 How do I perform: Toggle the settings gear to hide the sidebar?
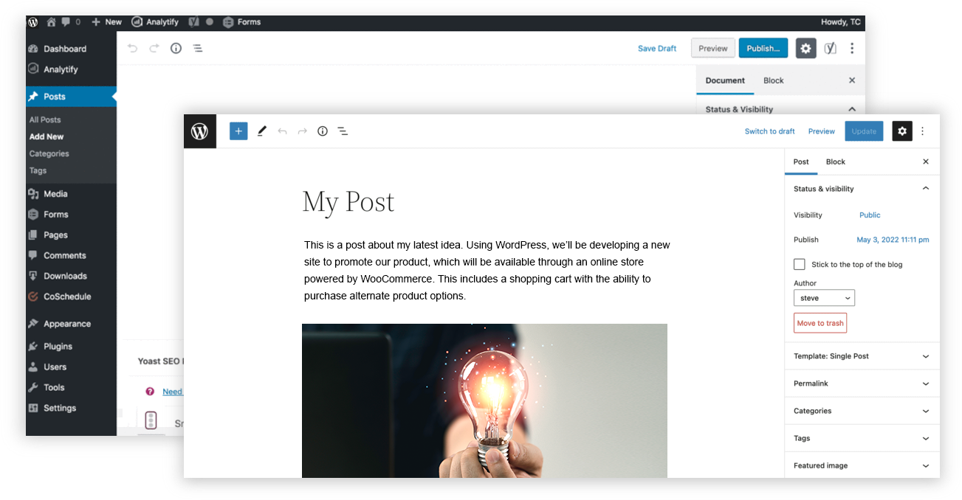[902, 131]
